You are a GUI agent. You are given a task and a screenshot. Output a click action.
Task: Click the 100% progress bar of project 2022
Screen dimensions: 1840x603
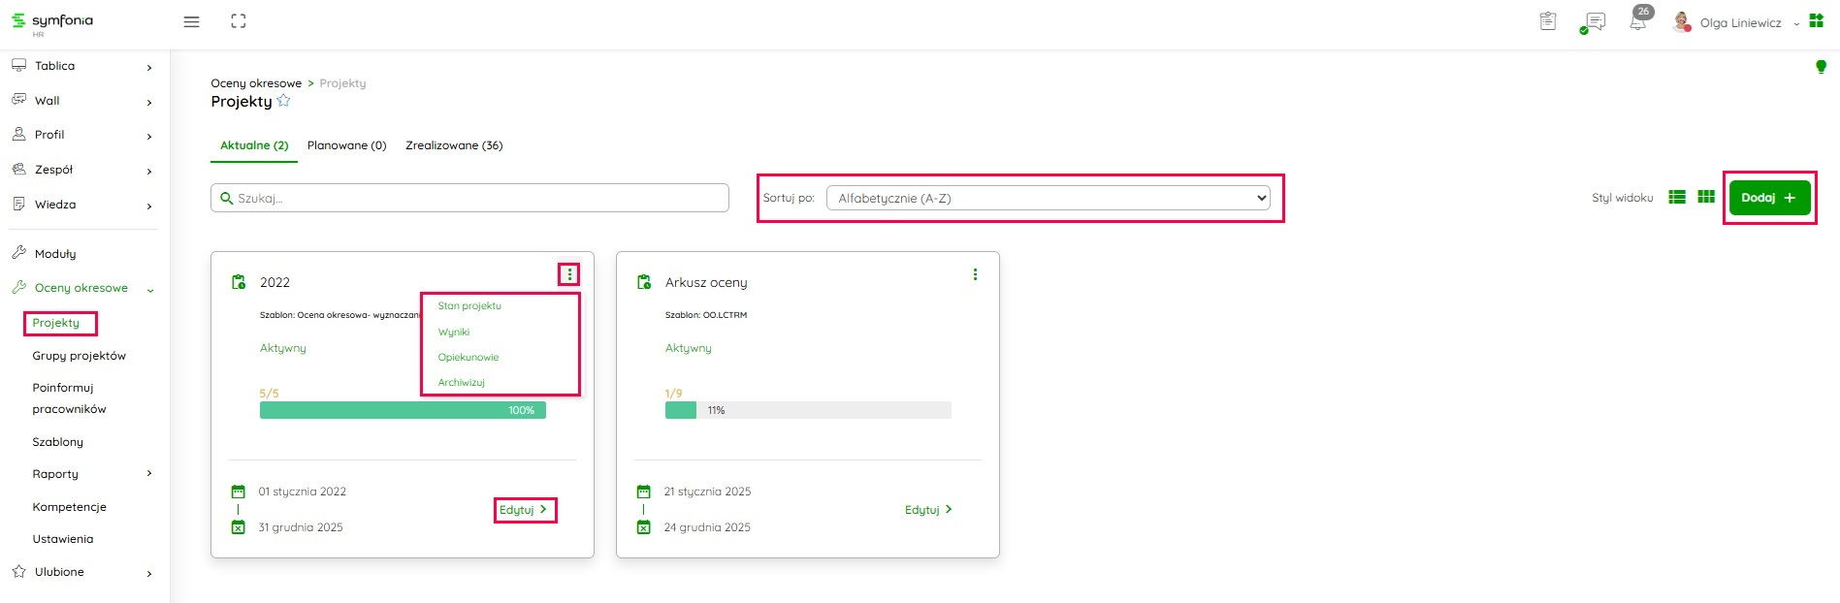pyautogui.click(x=403, y=411)
